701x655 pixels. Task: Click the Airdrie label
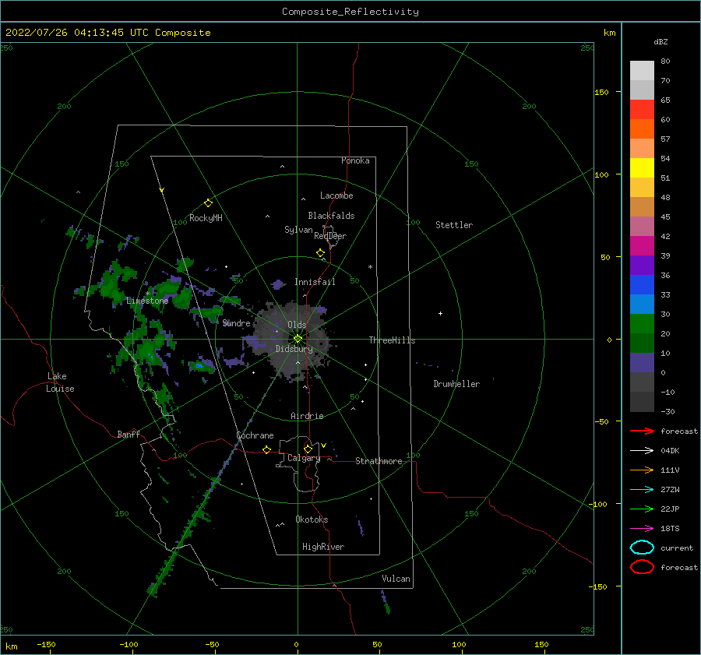307,416
